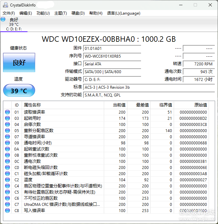Click status orb for attribute 0B 重新校准重试次数
This screenshot has height=224, width=218.
[x=7, y=155]
